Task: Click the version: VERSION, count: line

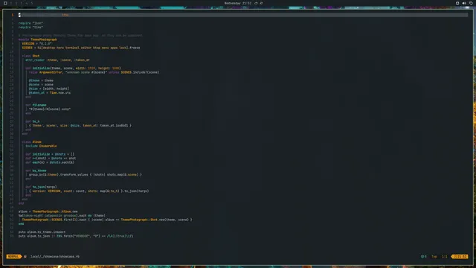Action: pos(89,191)
